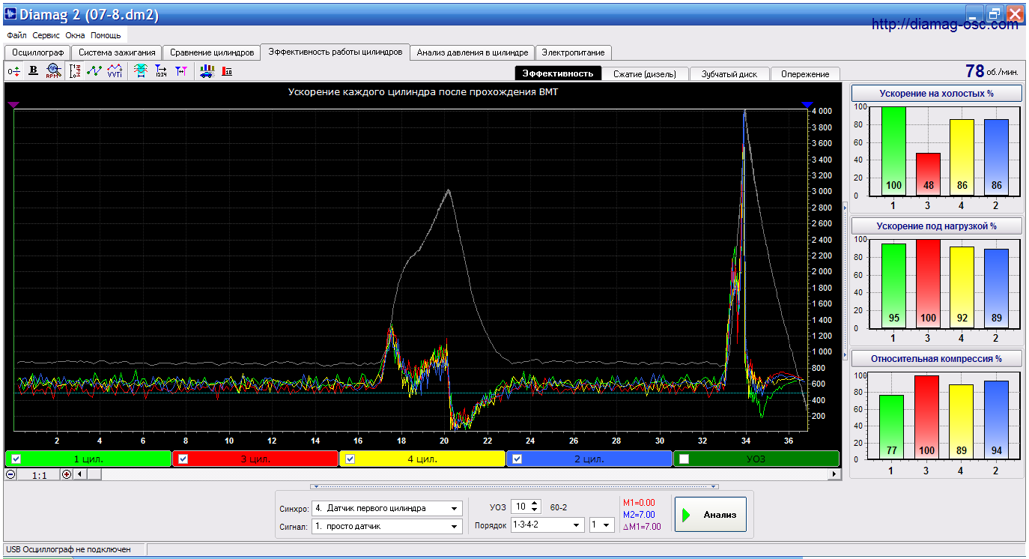Select the Опережение sub-tab
Screen dimensions: 1029x559
[805, 73]
